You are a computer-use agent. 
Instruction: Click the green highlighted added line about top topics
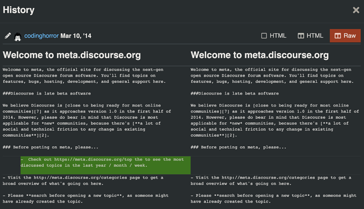click(106, 165)
